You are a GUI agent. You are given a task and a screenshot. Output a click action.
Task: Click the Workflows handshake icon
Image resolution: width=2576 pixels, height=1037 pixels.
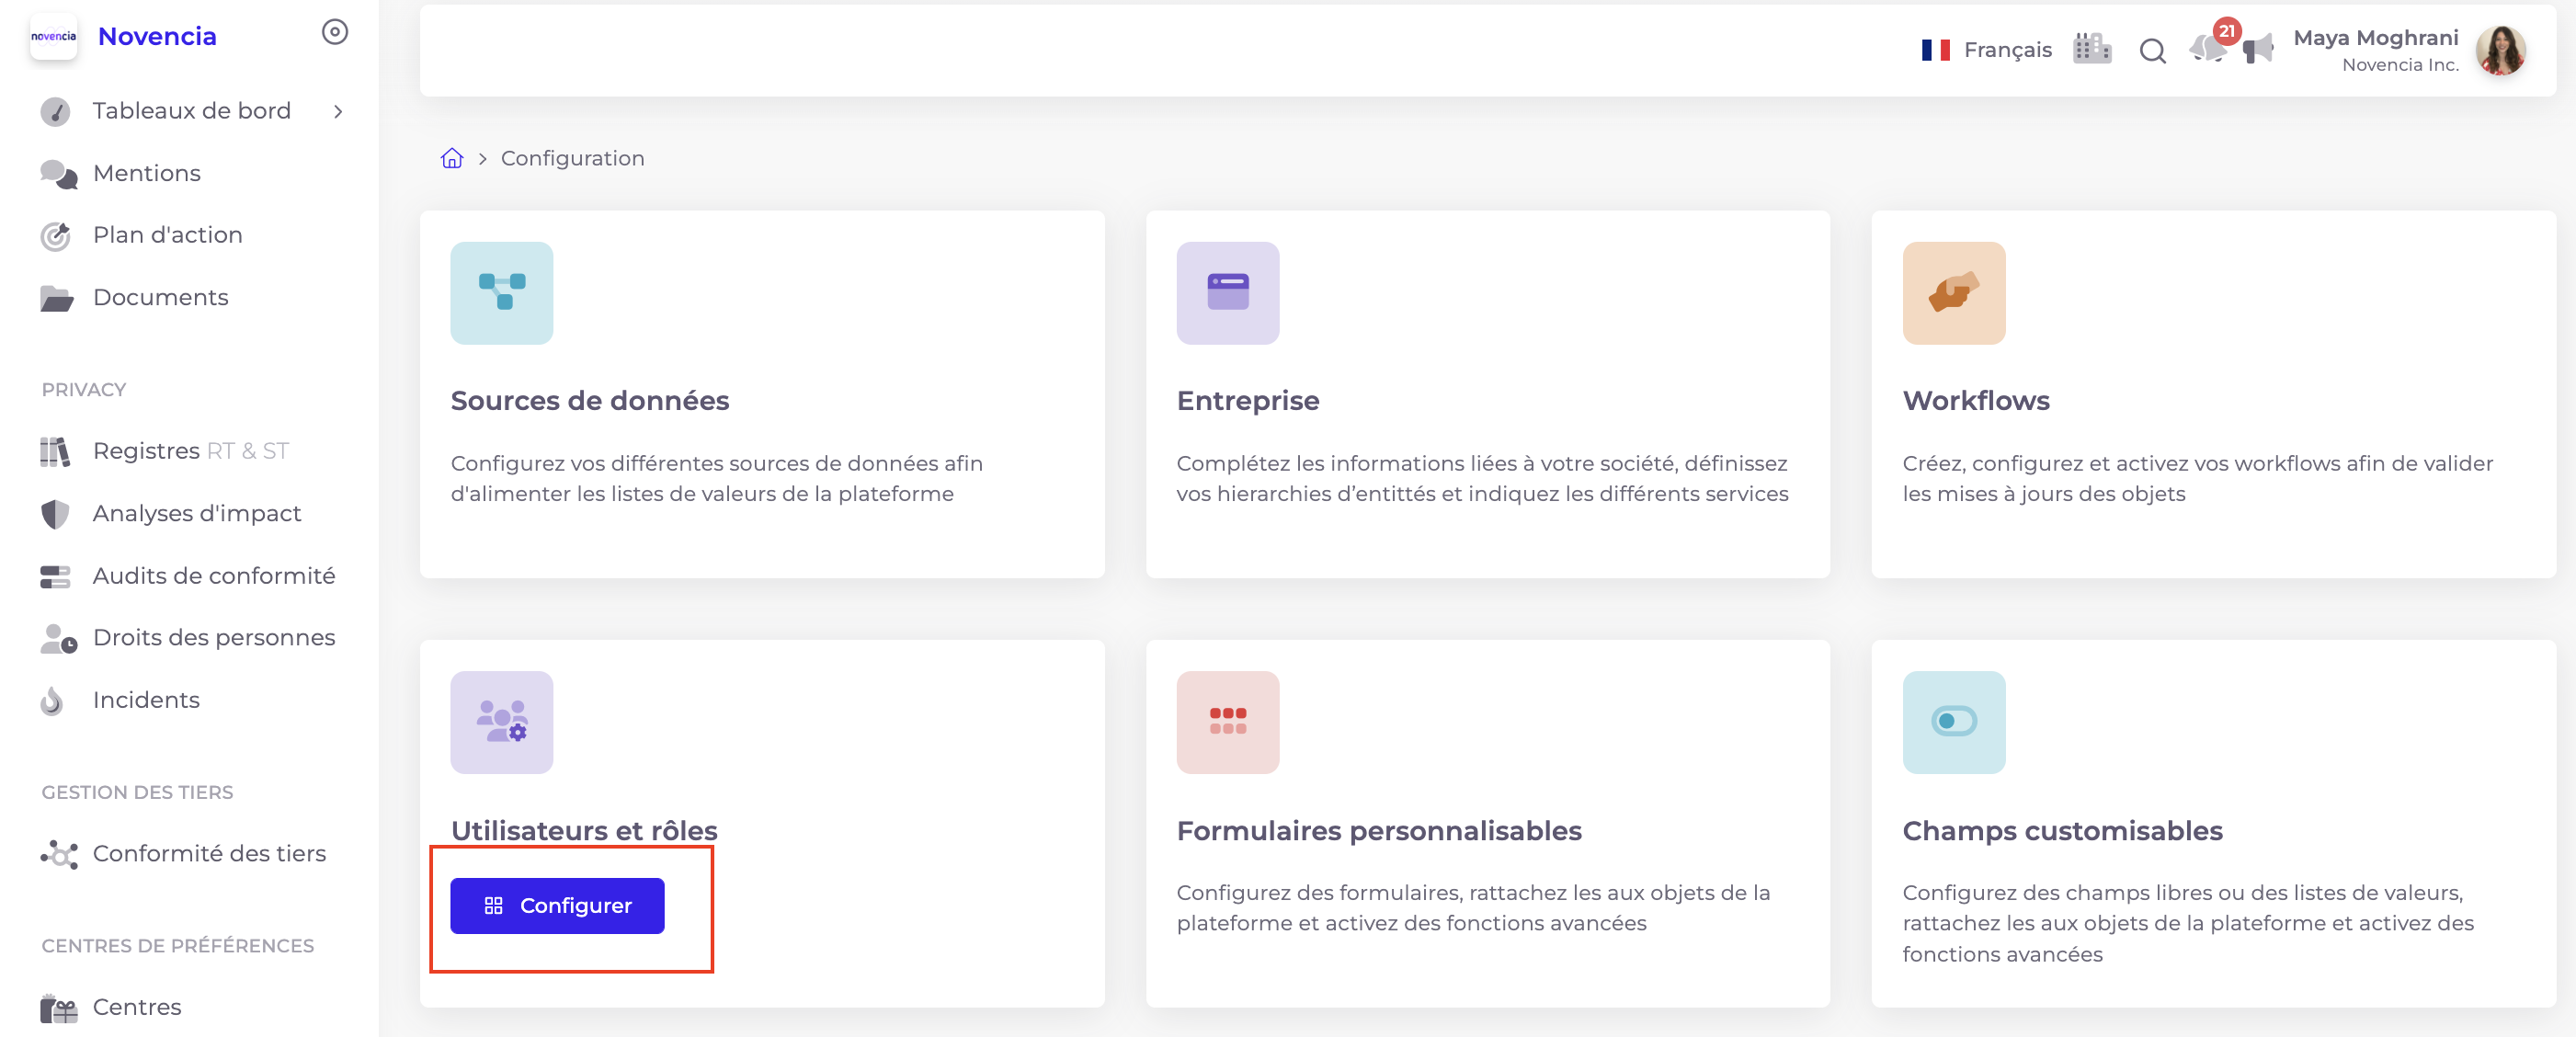point(1953,293)
